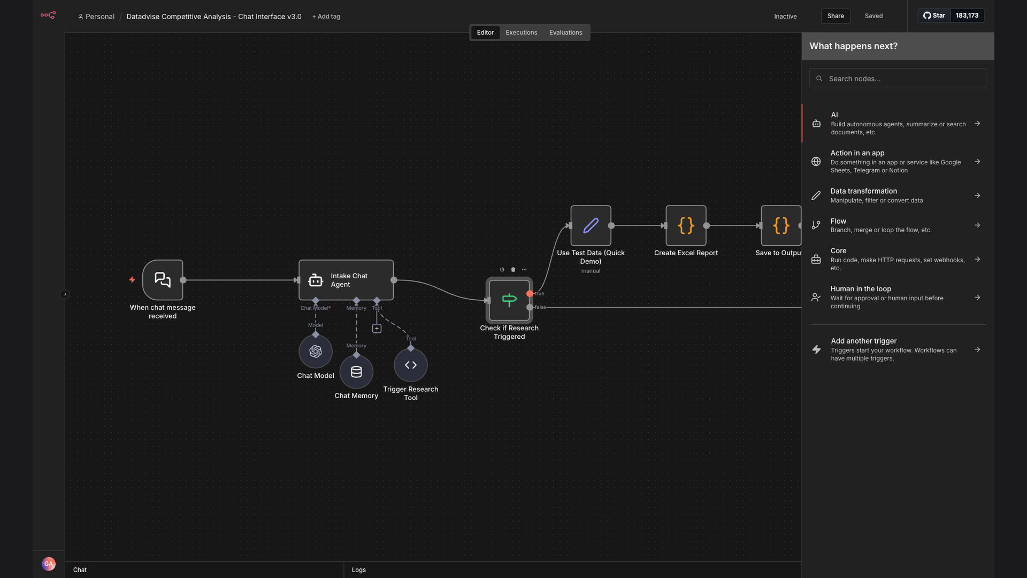Switch to the Editor tab
The width and height of the screenshot is (1027, 578).
[485, 33]
